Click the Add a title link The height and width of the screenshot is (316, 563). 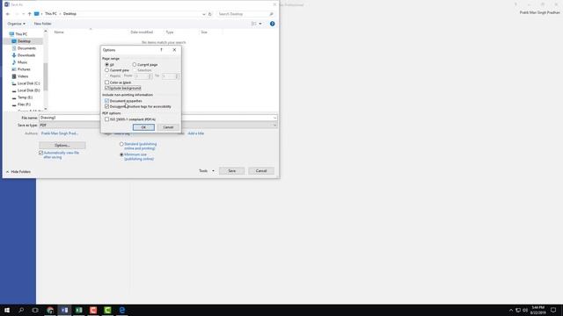[195, 133]
